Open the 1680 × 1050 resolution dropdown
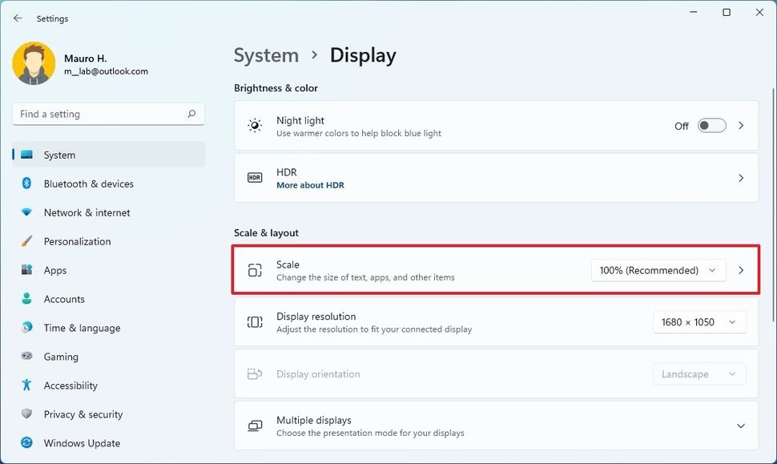 (699, 322)
